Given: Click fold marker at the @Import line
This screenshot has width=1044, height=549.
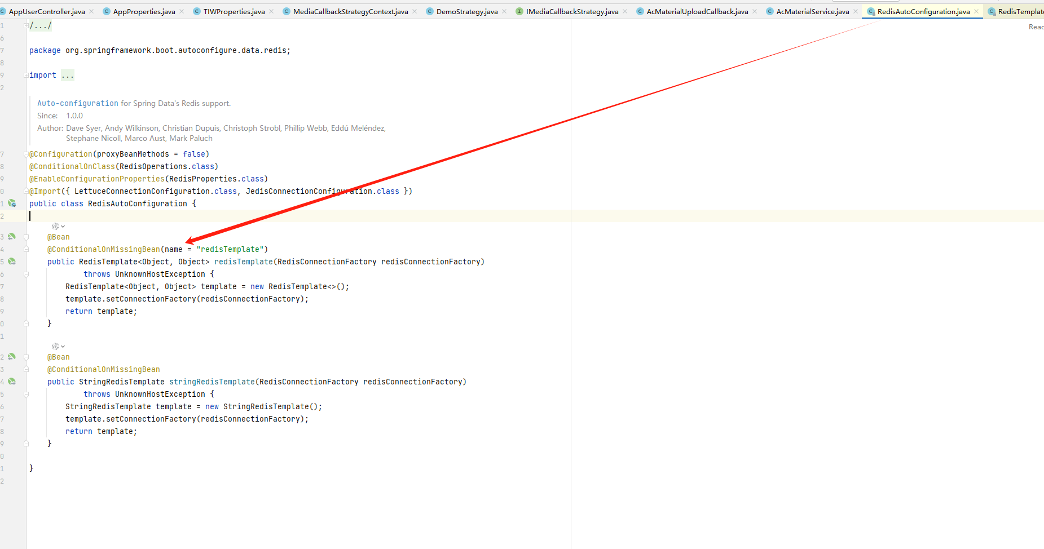Looking at the screenshot, I should click(27, 192).
